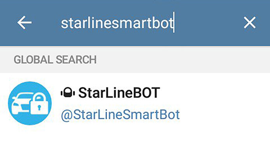Image resolution: width=270 pixels, height=155 pixels.
Task: Click the SEARCH word in section label
Action: tap(76, 59)
